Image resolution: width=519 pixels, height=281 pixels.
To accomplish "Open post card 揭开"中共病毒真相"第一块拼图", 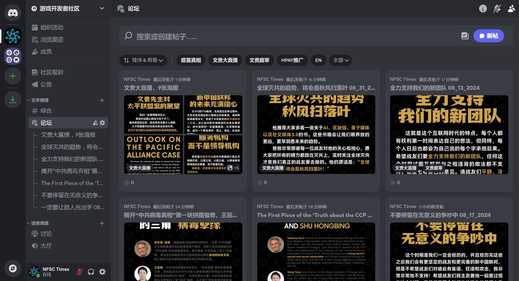I will click(183, 239).
